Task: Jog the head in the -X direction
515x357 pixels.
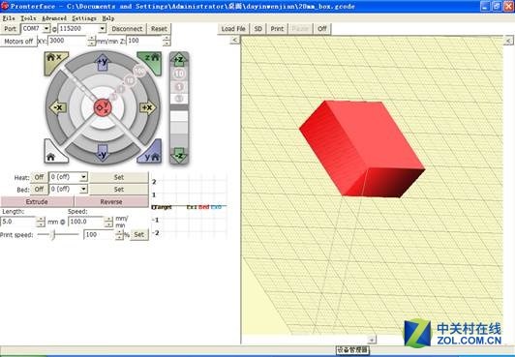Action: pyautogui.click(x=58, y=107)
